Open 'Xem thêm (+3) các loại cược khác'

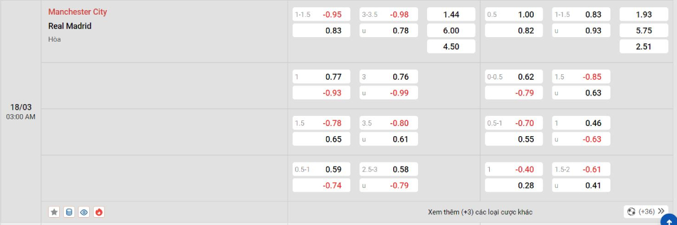480,212
